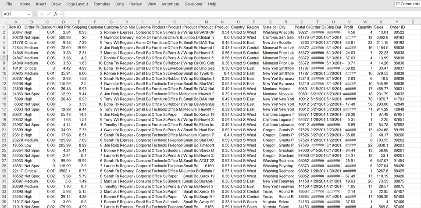The image size is (421, 208).
Task: Click the Insert Function fx icon
Action: [x=56, y=14]
